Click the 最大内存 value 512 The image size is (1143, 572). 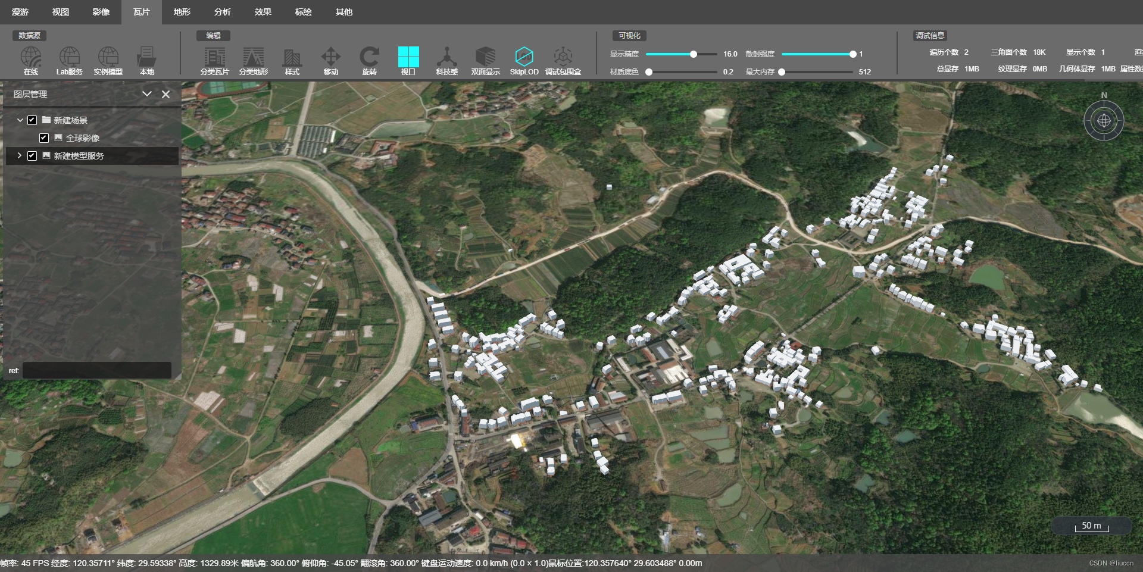pos(865,72)
